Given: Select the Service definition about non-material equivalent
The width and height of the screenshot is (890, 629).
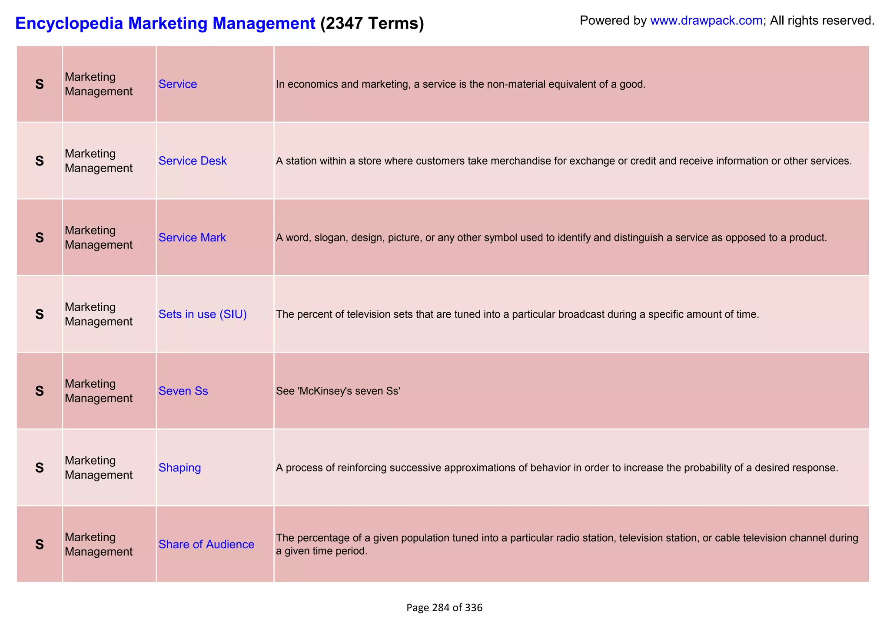Looking at the screenshot, I should click(461, 84).
